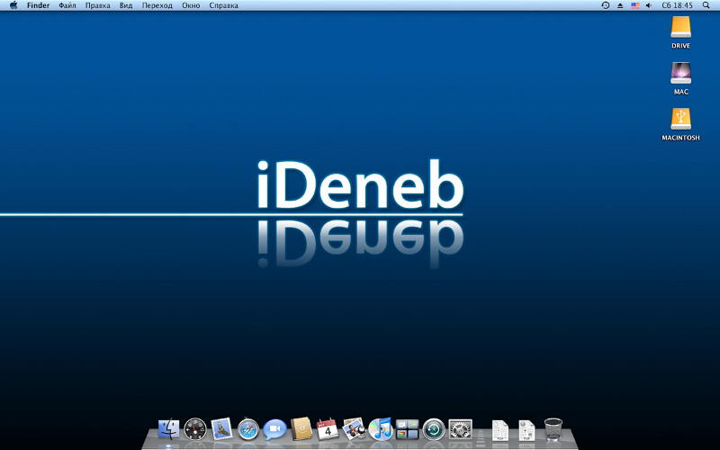This screenshot has height=450, width=720.
Task: Open Finder from the Dock
Action: tap(169, 430)
